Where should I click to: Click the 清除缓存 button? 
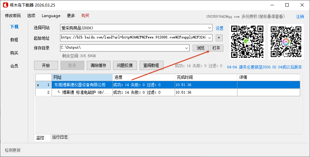pyautogui.click(x=99, y=65)
